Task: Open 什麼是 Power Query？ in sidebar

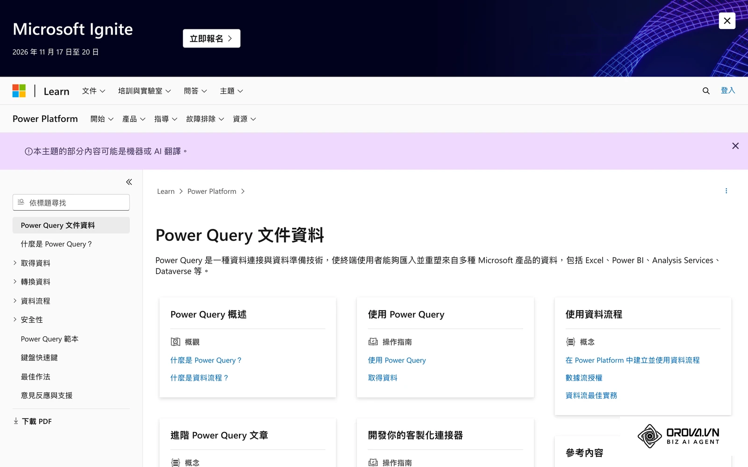Action: [x=57, y=244]
